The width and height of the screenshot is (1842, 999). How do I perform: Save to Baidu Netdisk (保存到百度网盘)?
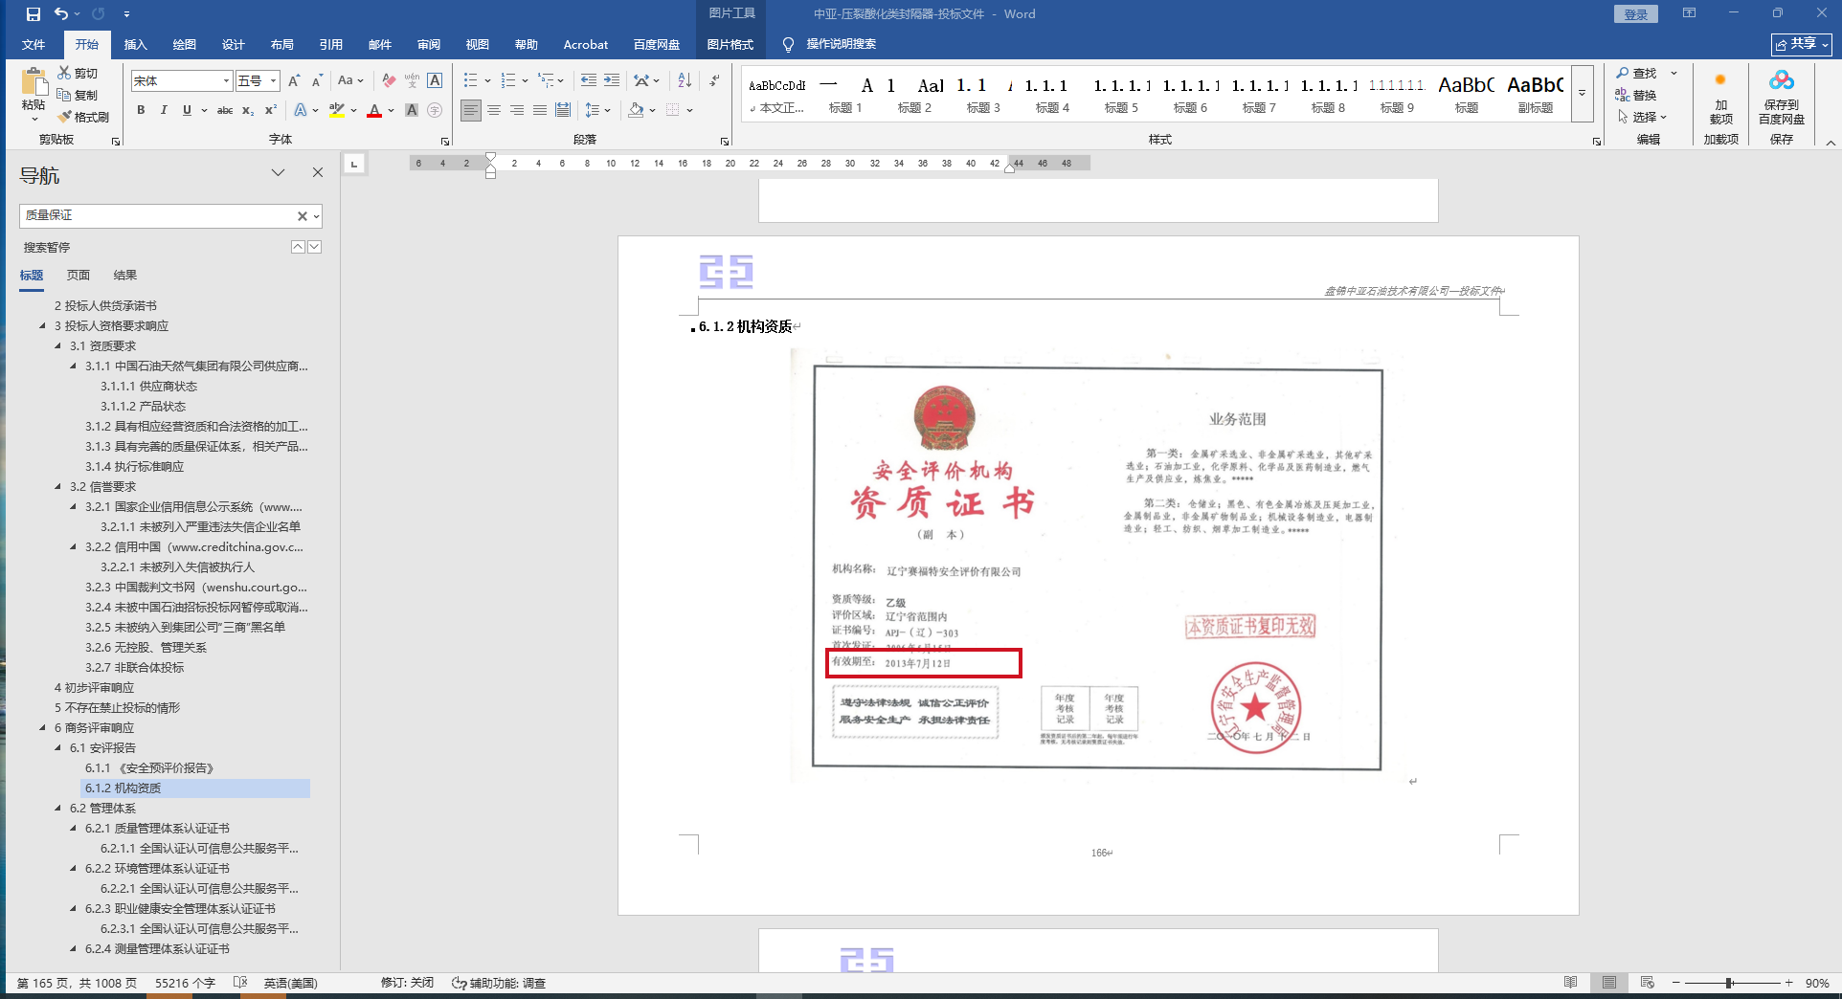1782,97
